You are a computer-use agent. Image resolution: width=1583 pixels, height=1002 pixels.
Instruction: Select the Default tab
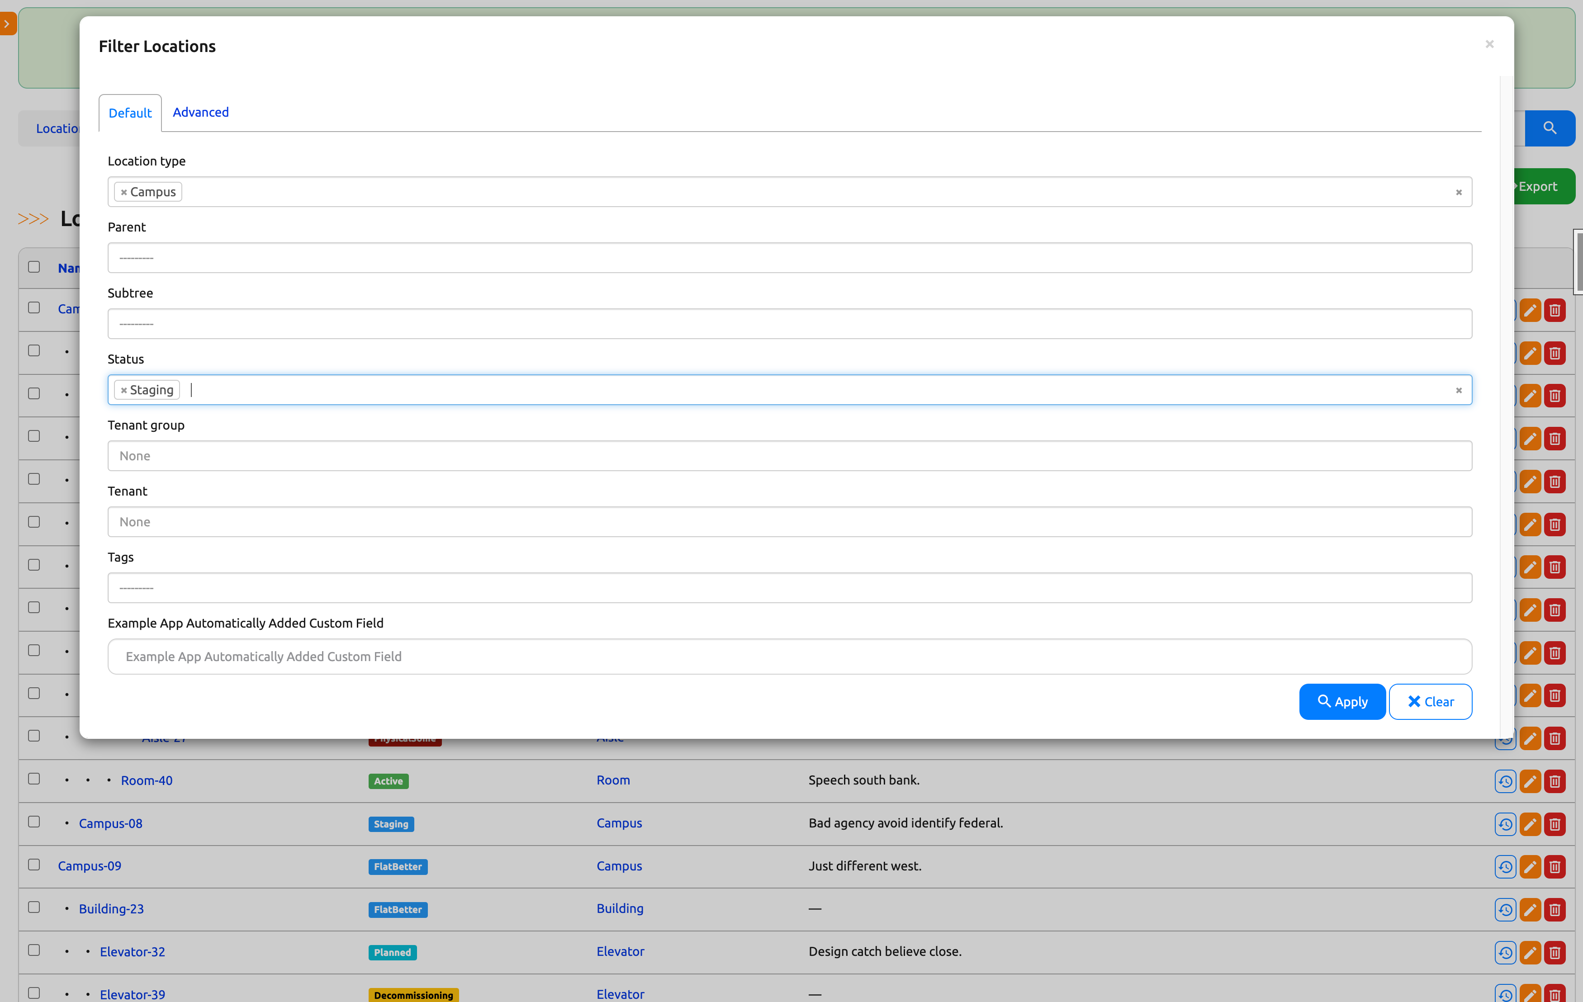tap(129, 112)
